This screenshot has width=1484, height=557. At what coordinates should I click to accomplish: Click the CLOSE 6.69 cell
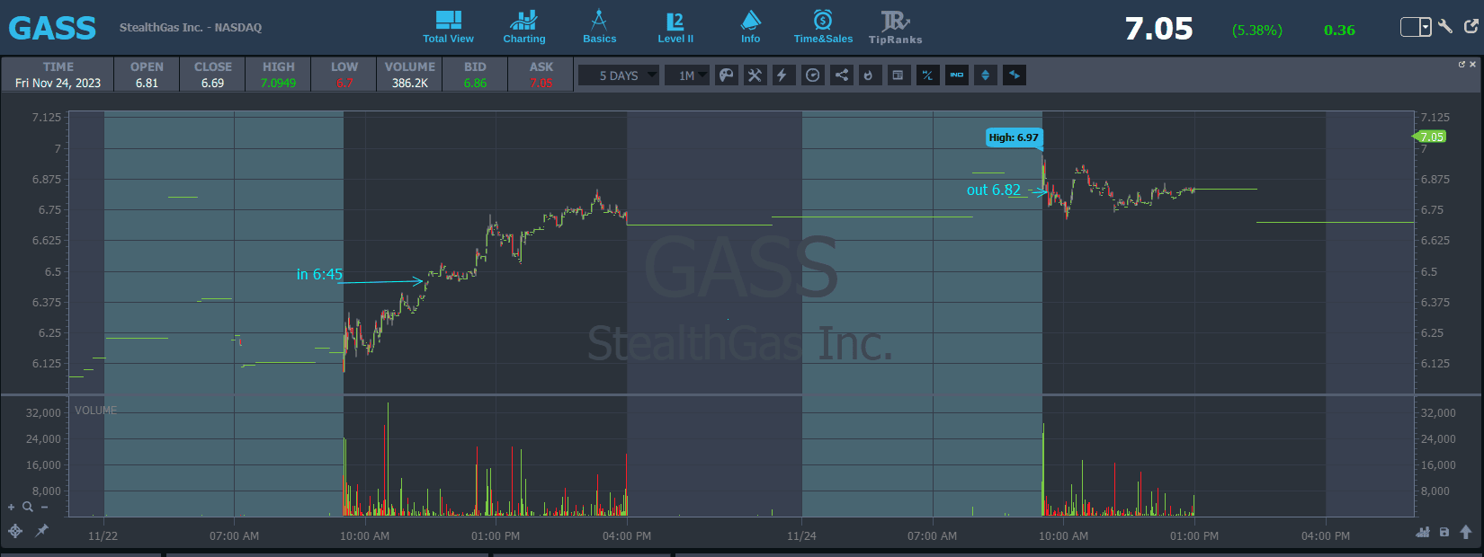pyautogui.click(x=213, y=75)
